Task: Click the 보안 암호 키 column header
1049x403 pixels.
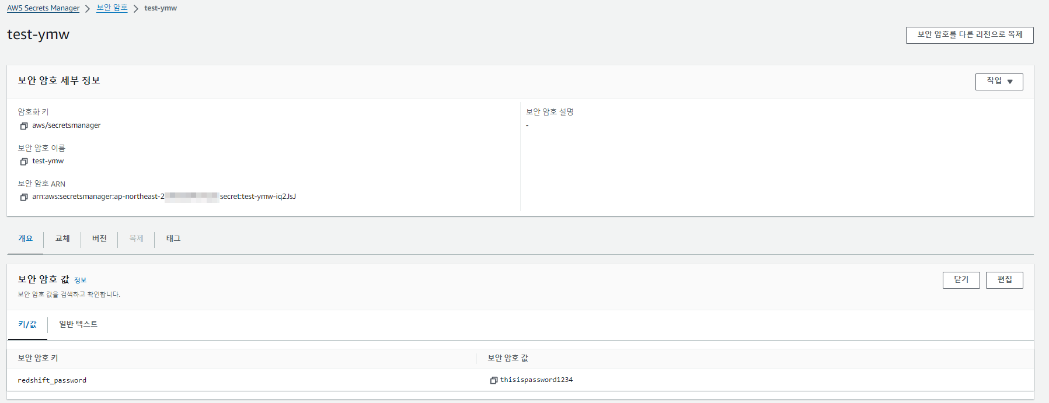Action: [38, 358]
